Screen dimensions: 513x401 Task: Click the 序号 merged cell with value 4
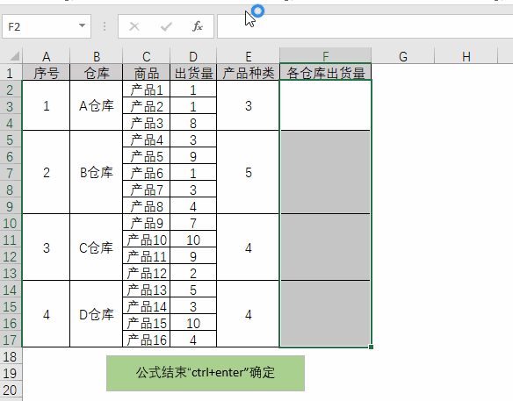[x=47, y=314]
